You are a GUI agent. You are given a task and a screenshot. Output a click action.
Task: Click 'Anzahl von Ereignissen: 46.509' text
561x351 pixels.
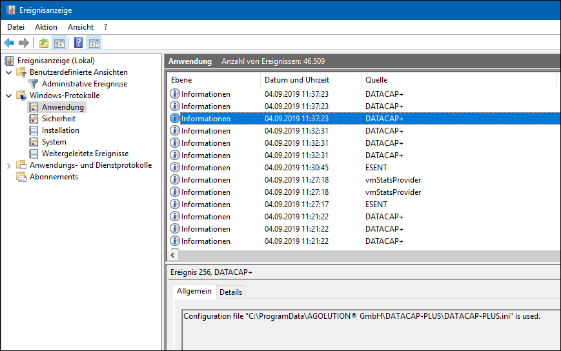[x=273, y=61]
